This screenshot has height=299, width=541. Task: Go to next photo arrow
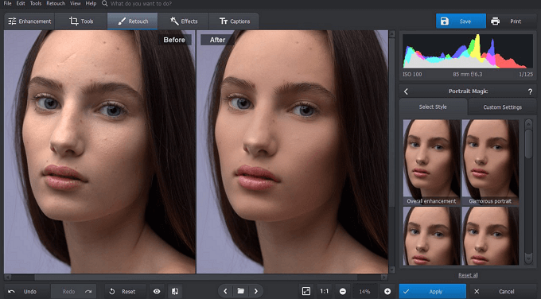tap(255, 291)
